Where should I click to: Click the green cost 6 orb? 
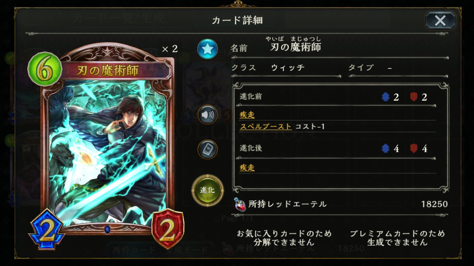[x=45, y=68]
